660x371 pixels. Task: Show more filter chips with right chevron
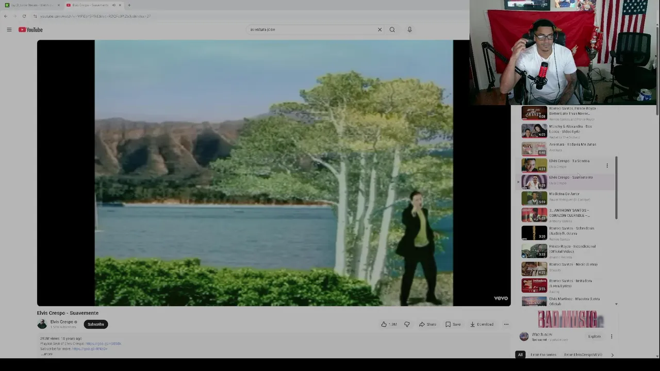pyautogui.click(x=612, y=355)
